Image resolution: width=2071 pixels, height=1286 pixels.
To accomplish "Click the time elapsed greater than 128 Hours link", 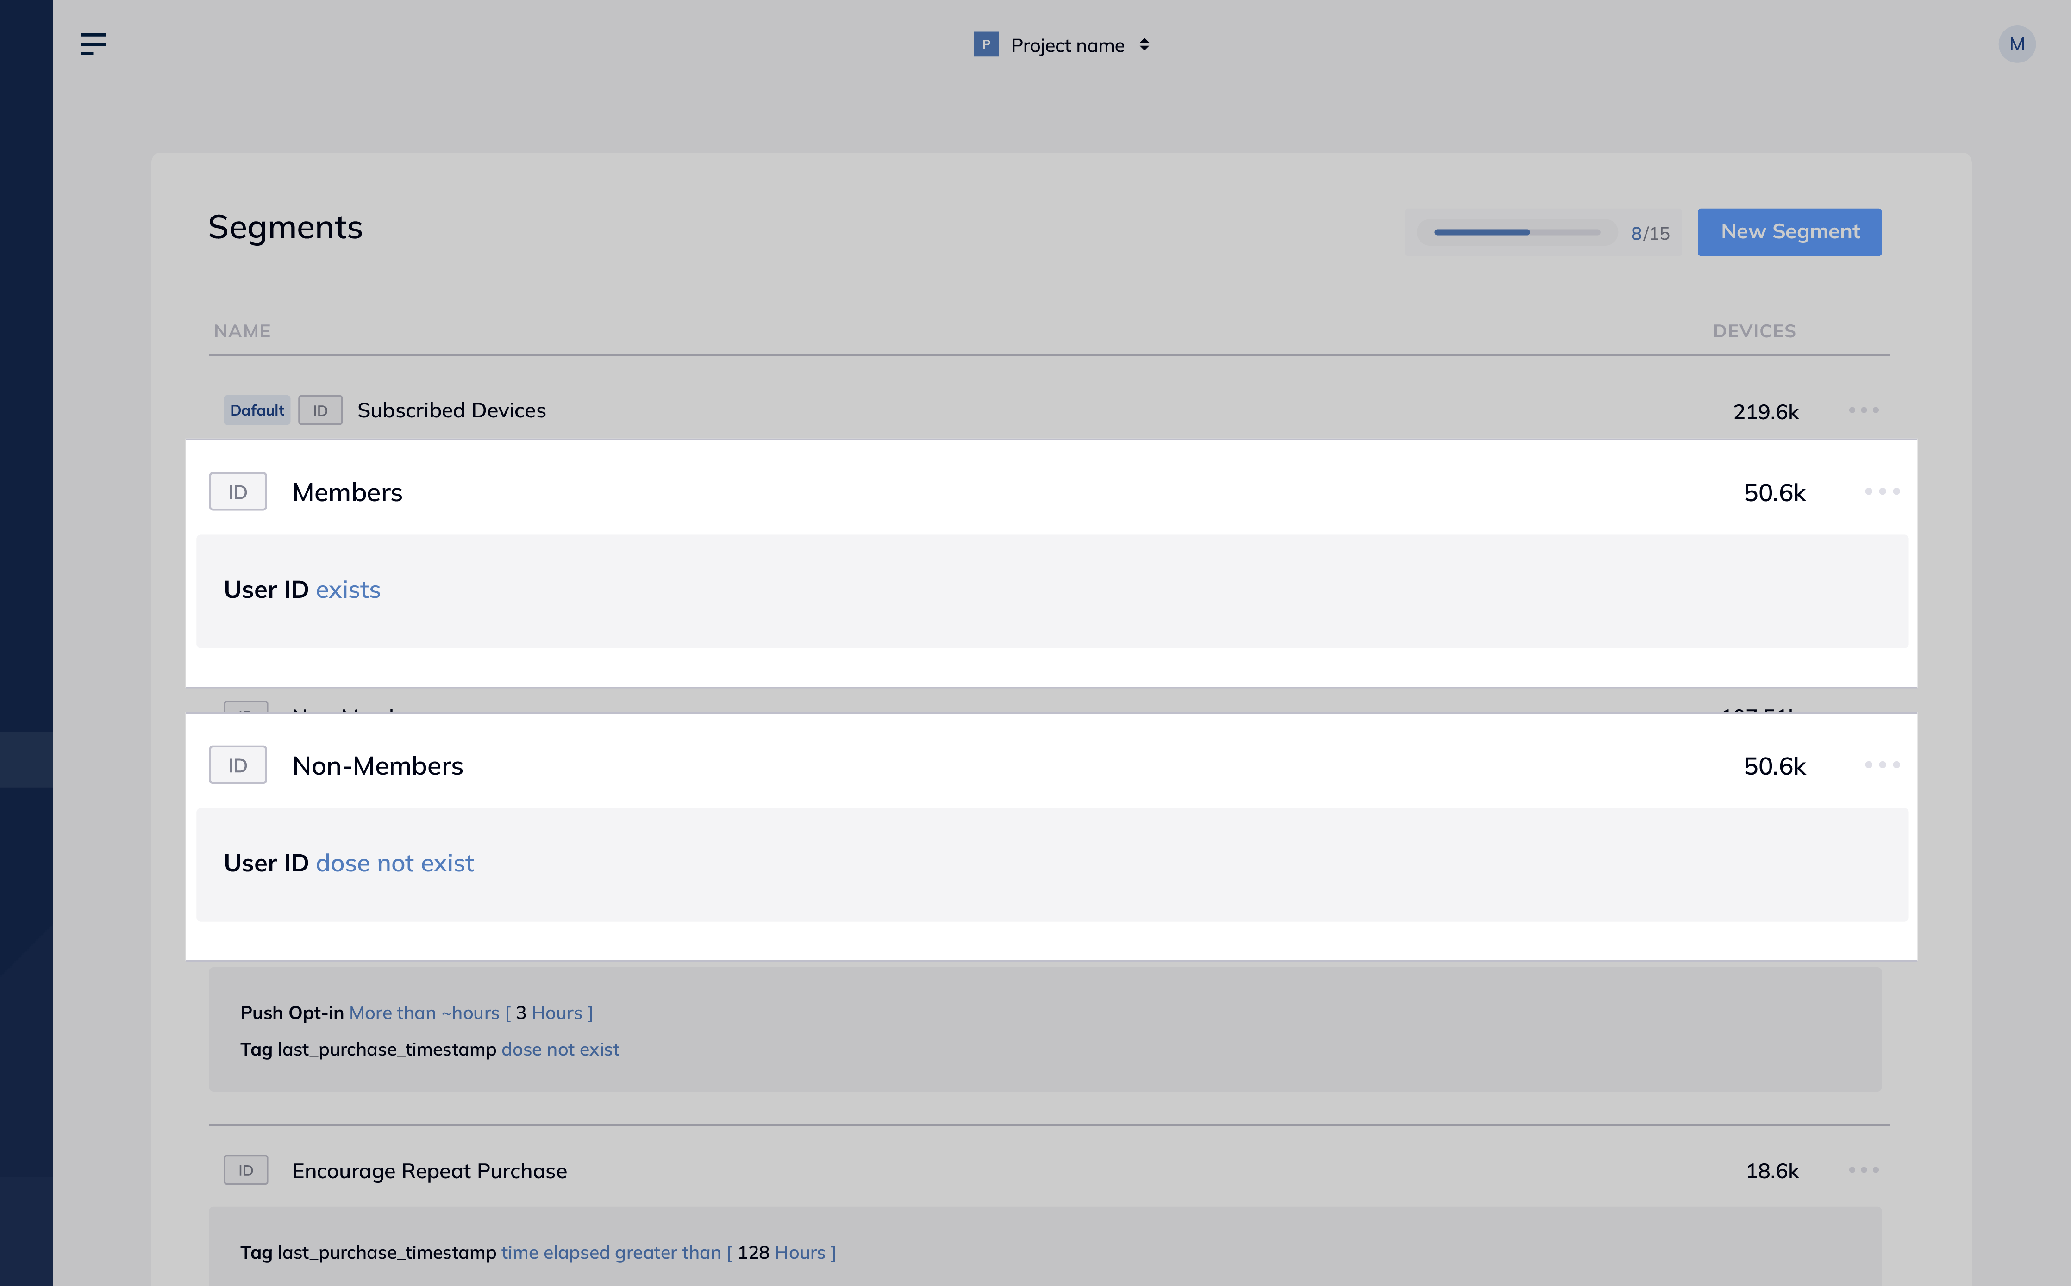I will point(667,1252).
